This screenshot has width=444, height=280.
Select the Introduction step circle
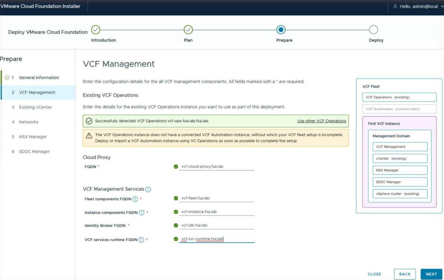(96, 29)
